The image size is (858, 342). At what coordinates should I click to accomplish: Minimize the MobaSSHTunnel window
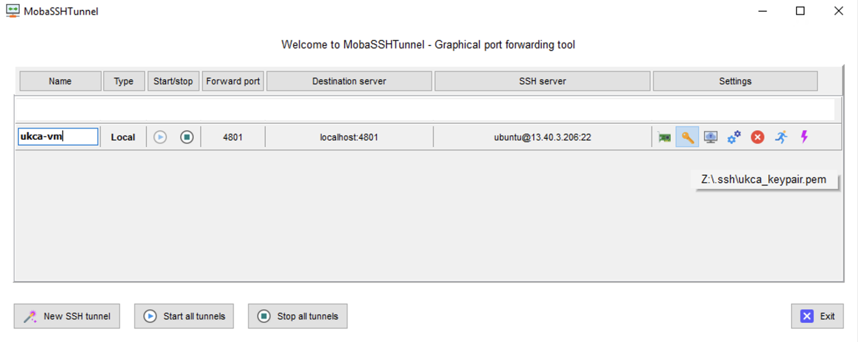coord(763,11)
